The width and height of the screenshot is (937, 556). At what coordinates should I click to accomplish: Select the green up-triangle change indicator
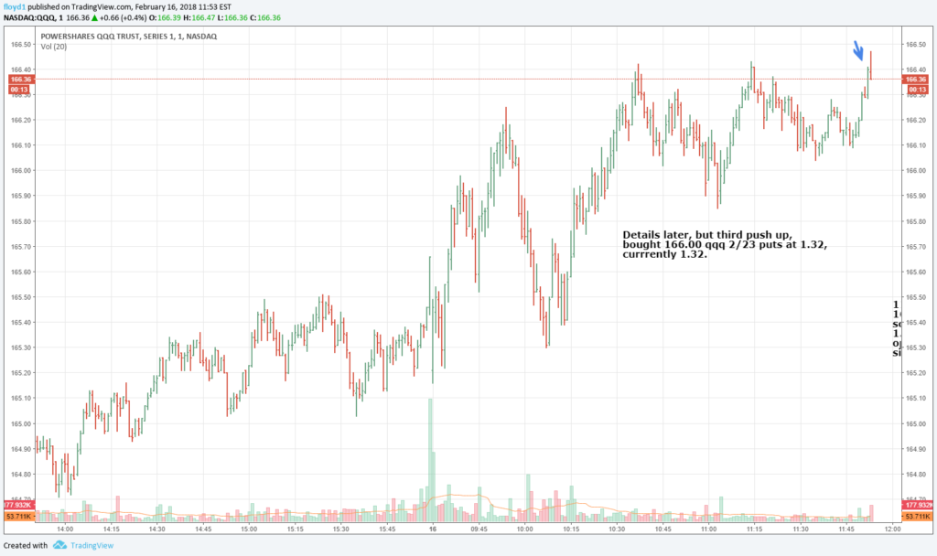tap(95, 16)
